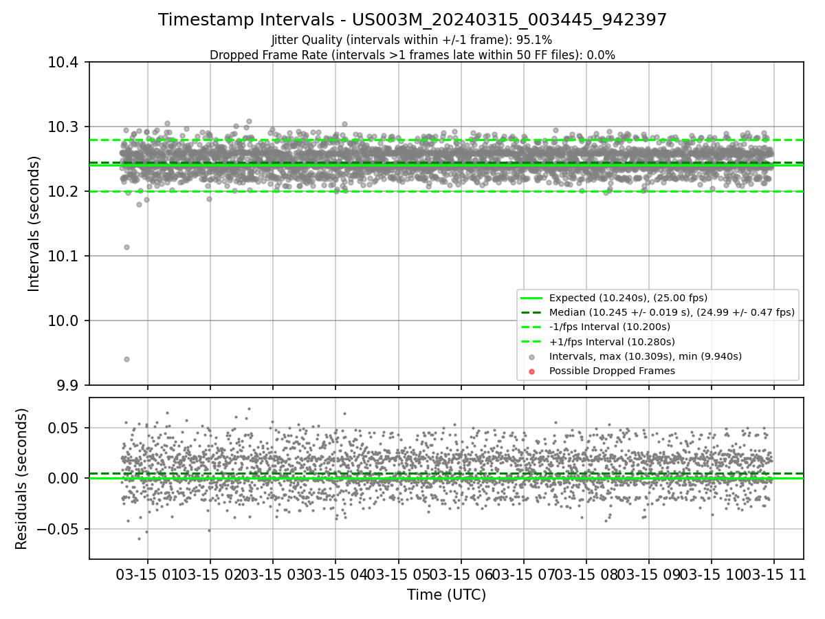This screenshot has height=619, width=825.
Task: Click the gray dot marker beside Intervals legend entry
Action: [x=532, y=356]
